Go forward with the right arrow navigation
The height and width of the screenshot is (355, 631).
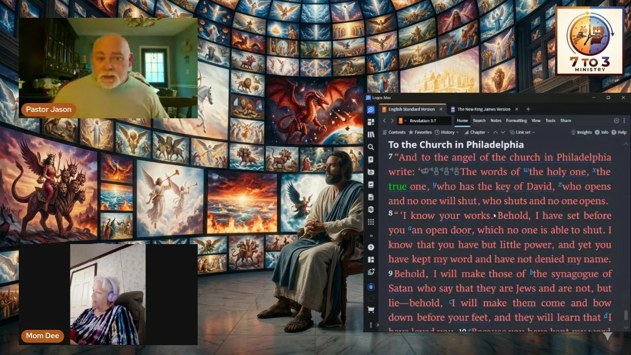click(392, 121)
